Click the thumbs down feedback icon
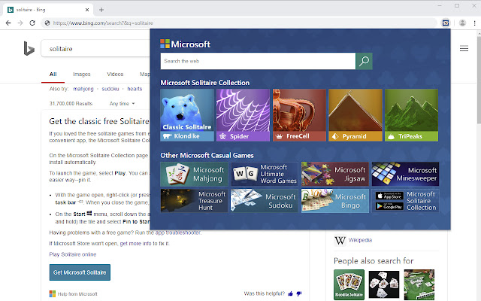The image size is (481, 301). (299, 294)
